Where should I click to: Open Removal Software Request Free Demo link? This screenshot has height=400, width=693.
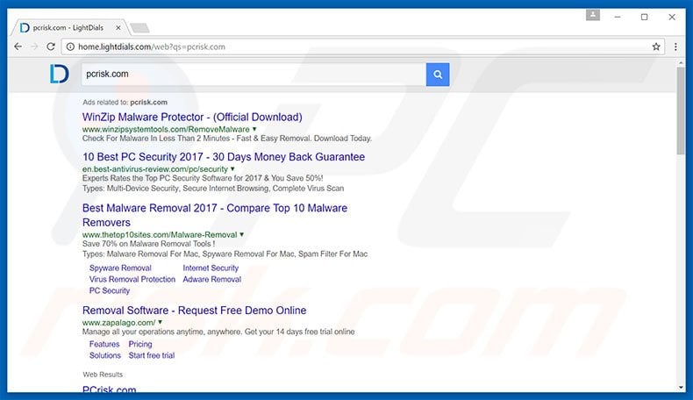point(194,311)
